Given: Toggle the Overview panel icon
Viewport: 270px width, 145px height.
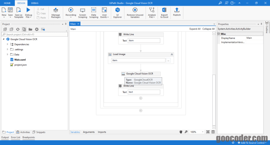Looking at the screenshot, I should [x=213, y=132].
